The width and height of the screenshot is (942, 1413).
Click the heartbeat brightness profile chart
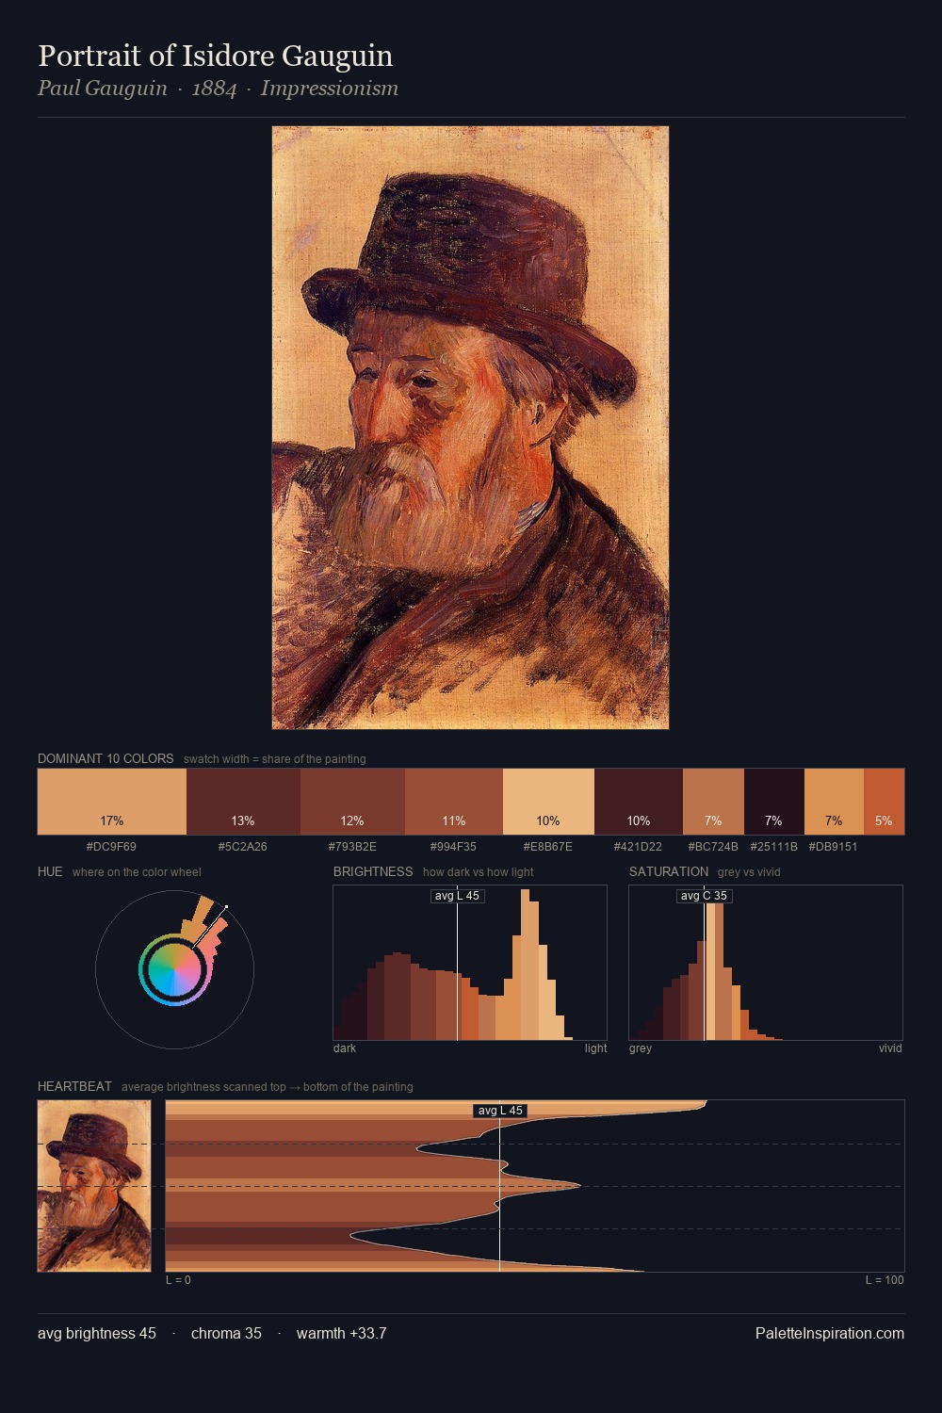535,1186
